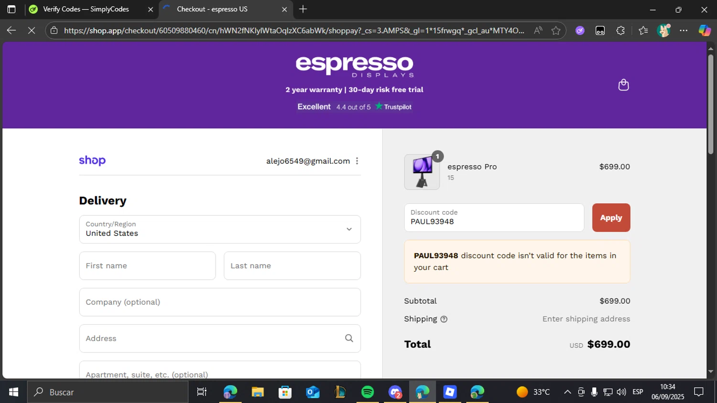Open account options next to alejo6549@gmail.com
The width and height of the screenshot is (717, 403).
click(x=357, y=161)
